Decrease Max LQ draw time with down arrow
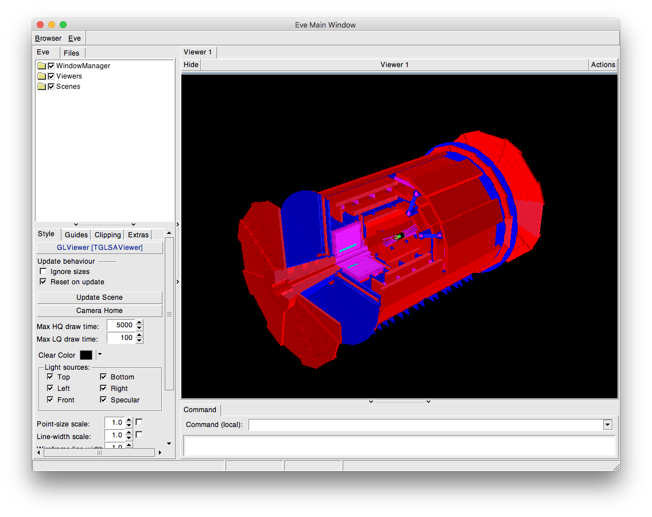The image size is (652, 517). click(x=139, y=341)
